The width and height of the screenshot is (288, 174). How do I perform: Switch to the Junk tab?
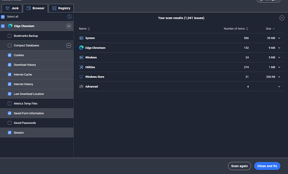point(12,8)
